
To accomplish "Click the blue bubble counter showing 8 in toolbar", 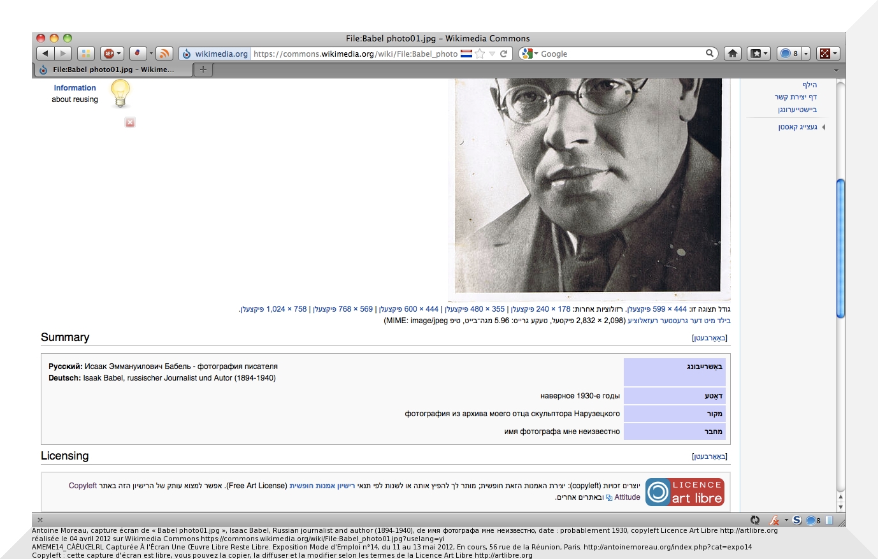I will pos(789,54).
